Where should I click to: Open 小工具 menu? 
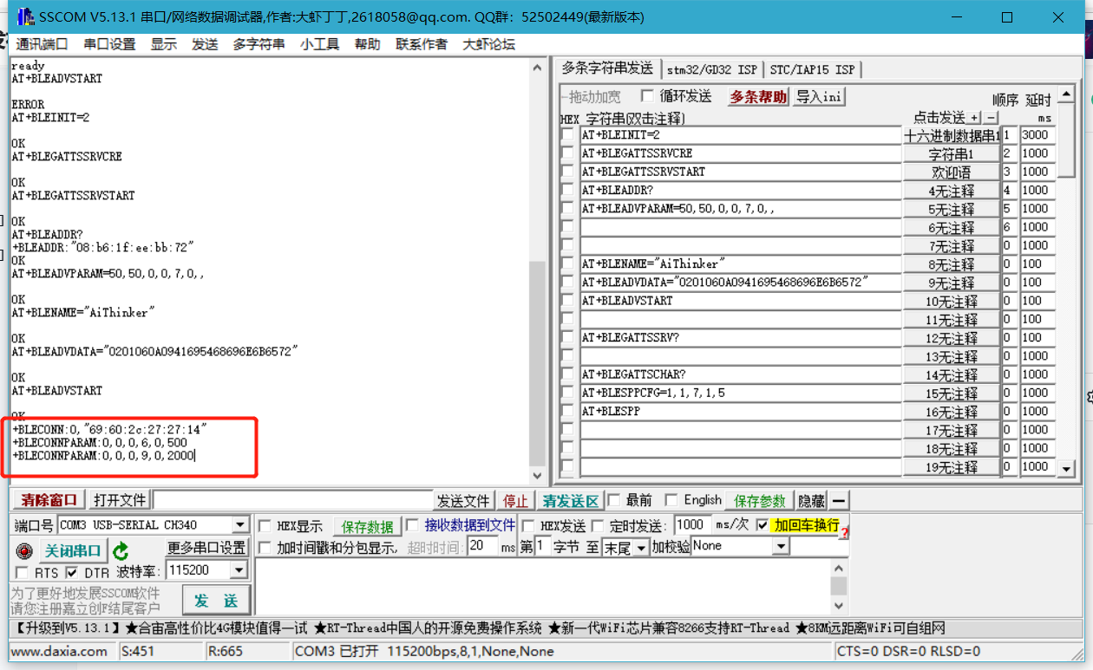319,44
